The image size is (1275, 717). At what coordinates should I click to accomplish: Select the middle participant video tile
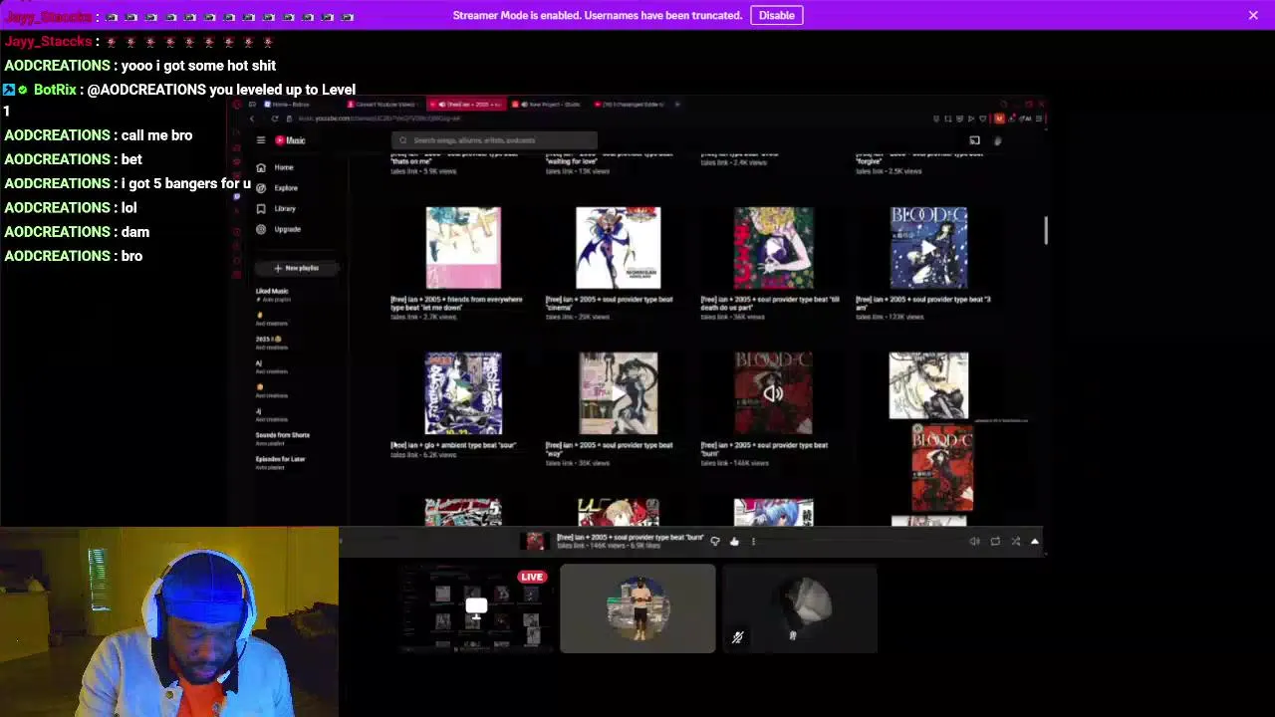click(637, 608)
